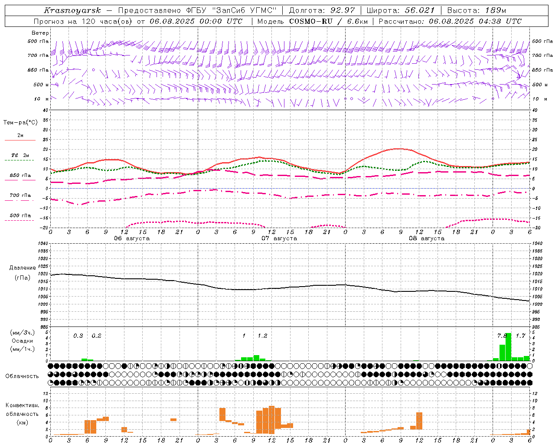Click the Krasnoyarsk station title

click(72, 10)
